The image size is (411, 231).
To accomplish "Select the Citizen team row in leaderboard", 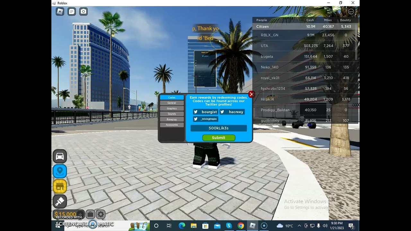I will pyautogui.click(x=304, y=27).
